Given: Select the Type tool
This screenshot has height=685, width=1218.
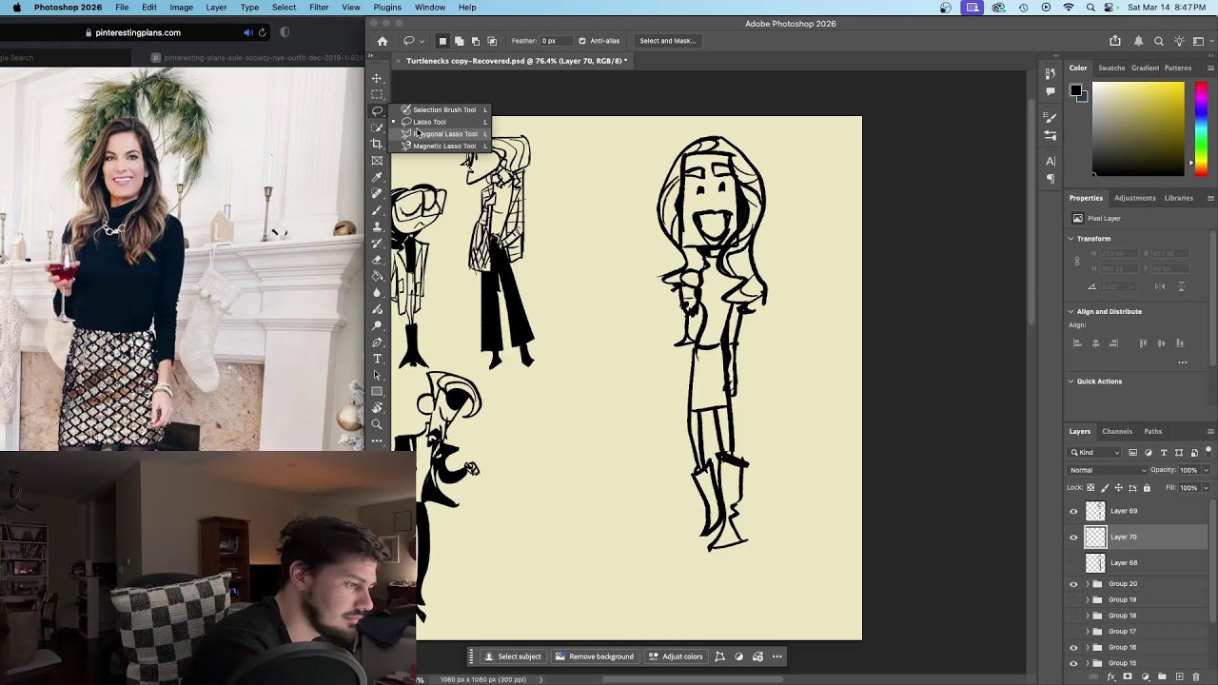Looking at the screenshot, I should click(x=377, y=359).
